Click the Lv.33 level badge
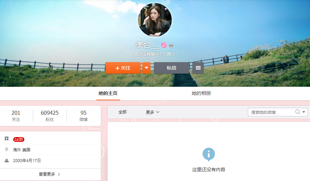 (19, 139)
